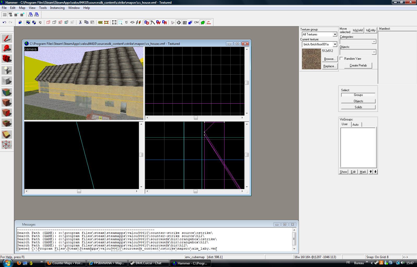The width and height of the screenshot is (417, 267).
Task: Toggle the nodraw texture button
Action: click(209, 22)
